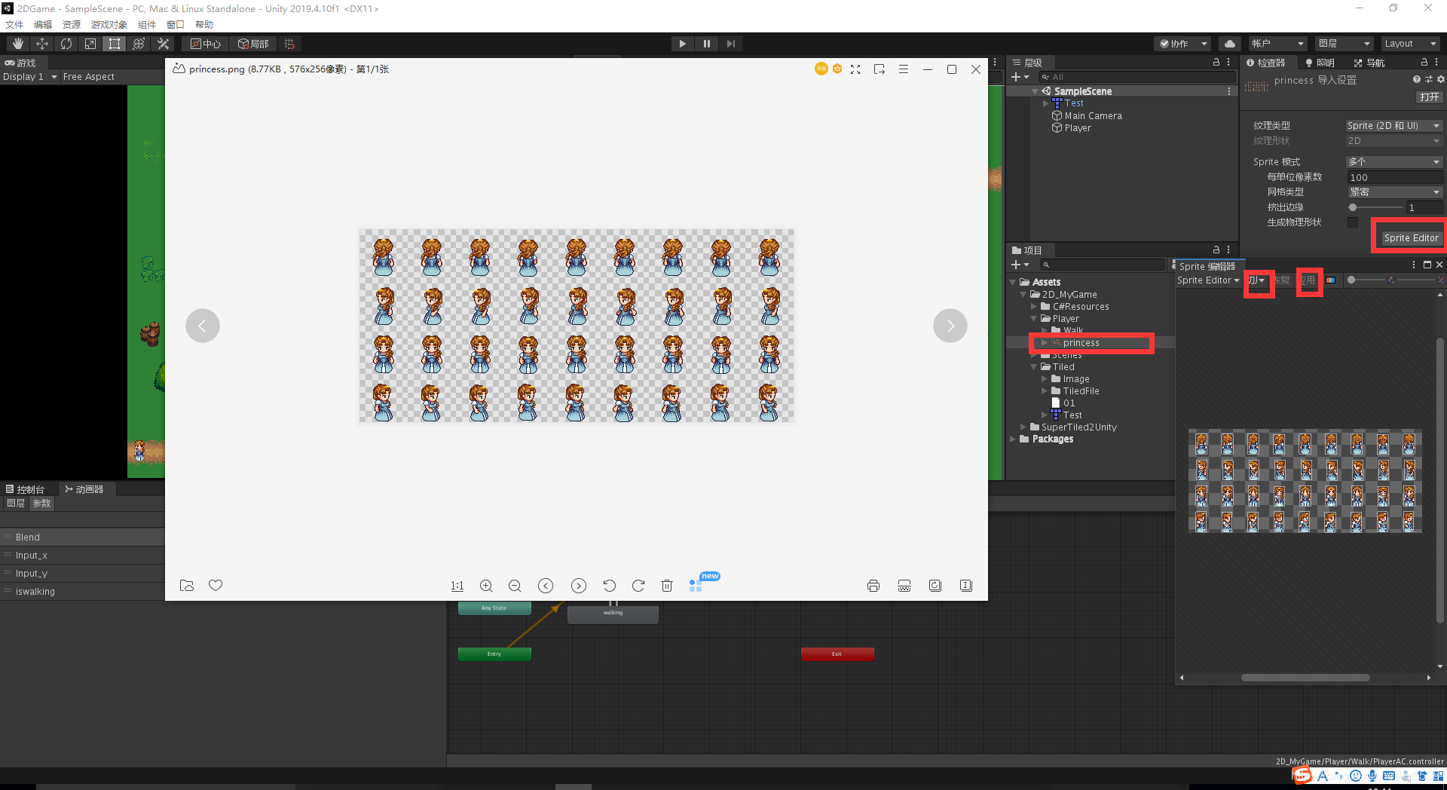This screenshot has width=1447, height=790.
Task: Select the Hand tool in Unity toolbar
Action: (18, 44)
